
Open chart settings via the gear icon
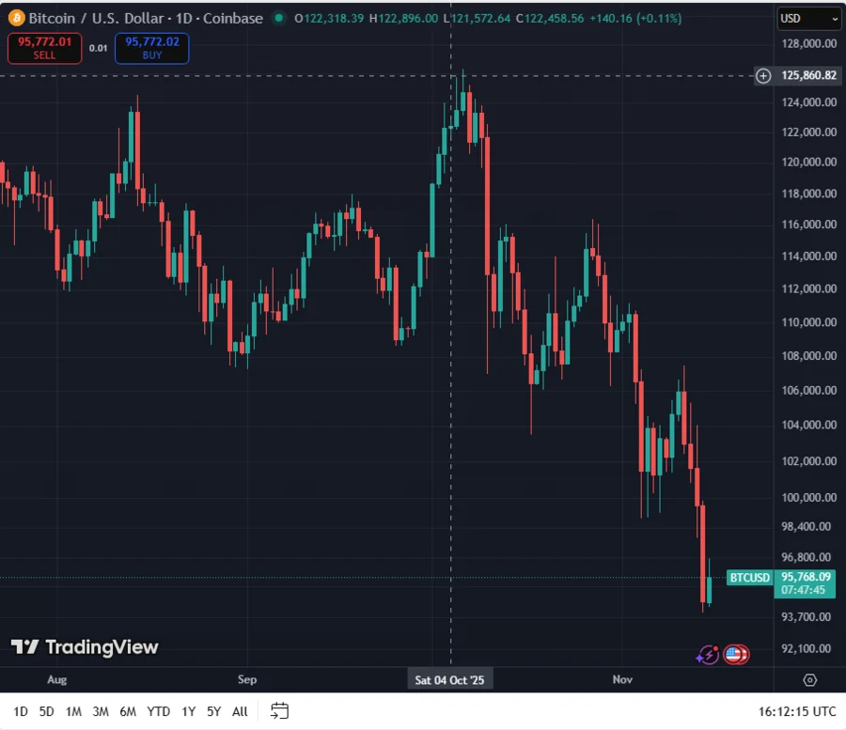[810, 679]
